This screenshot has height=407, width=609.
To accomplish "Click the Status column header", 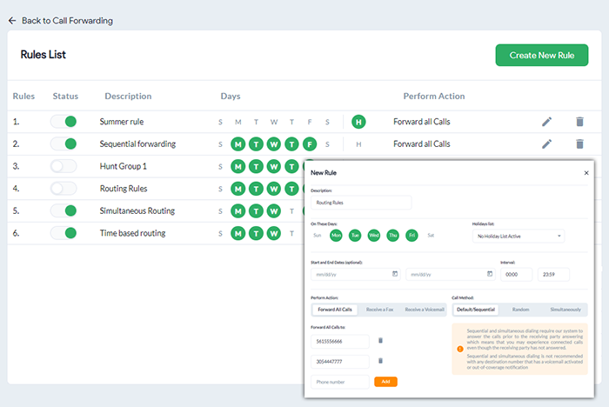I will click(x=65, y=96).
